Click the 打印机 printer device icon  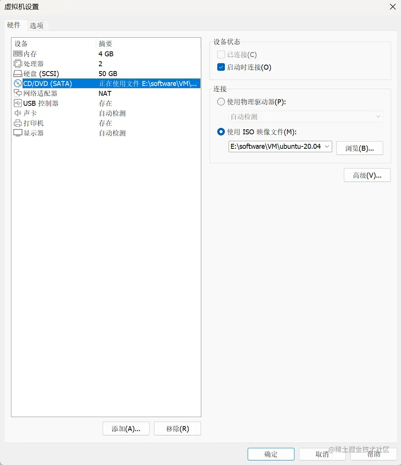tap(18, 123)
